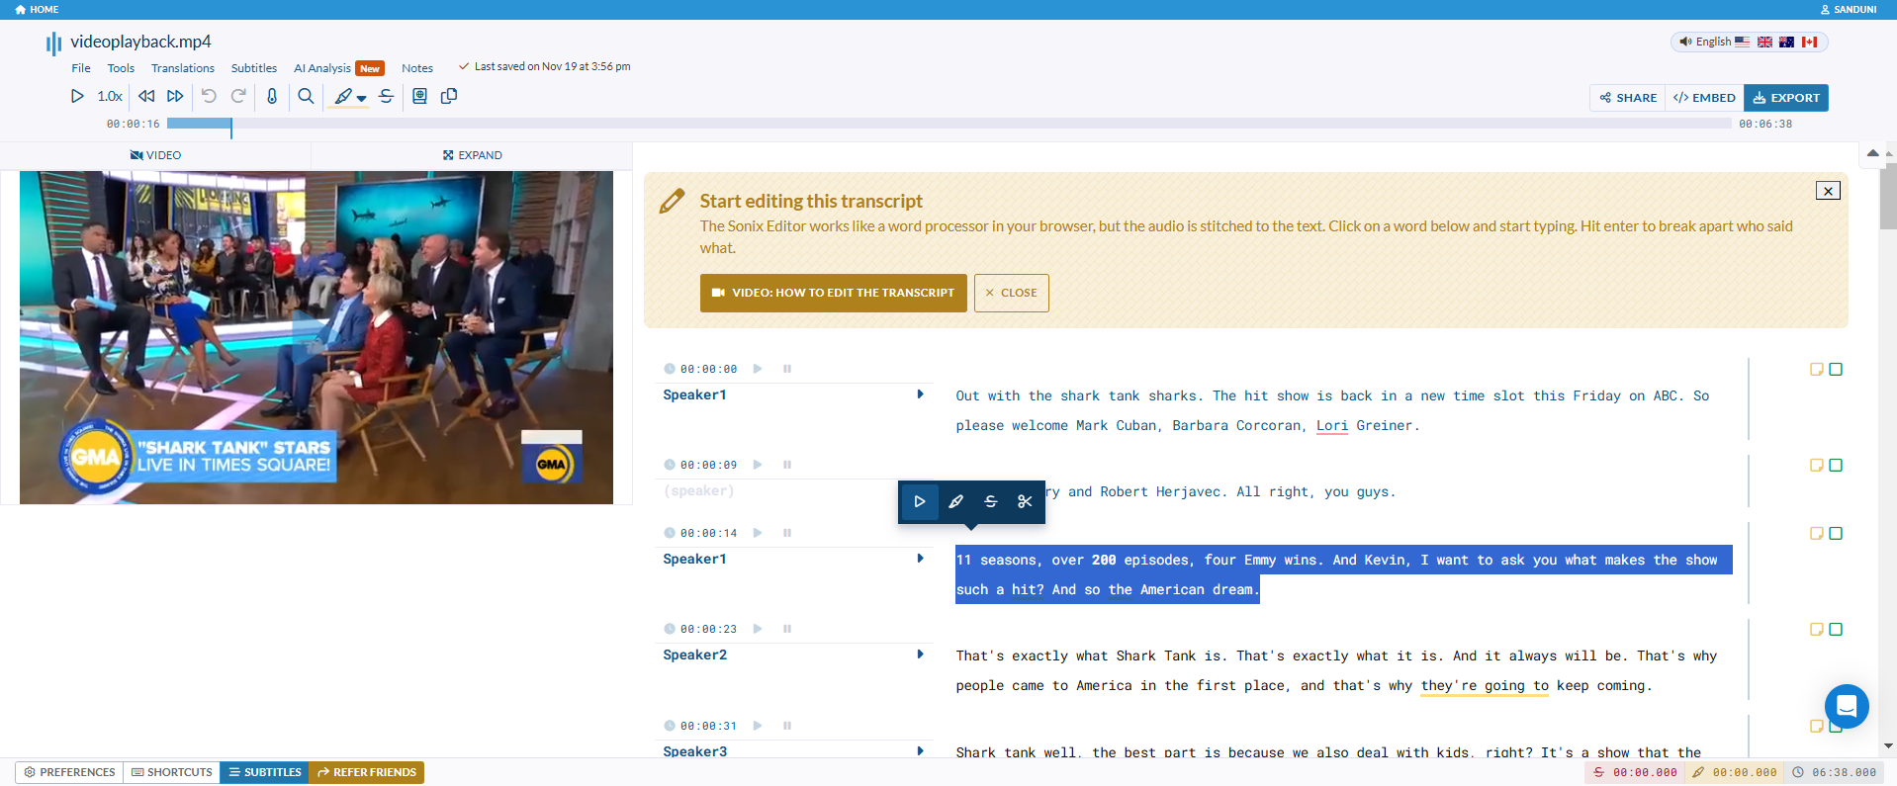Viewport: 1897px width, 786px height.
Task: Click the empty (speaker) name field
Action: tap(698, 490)
